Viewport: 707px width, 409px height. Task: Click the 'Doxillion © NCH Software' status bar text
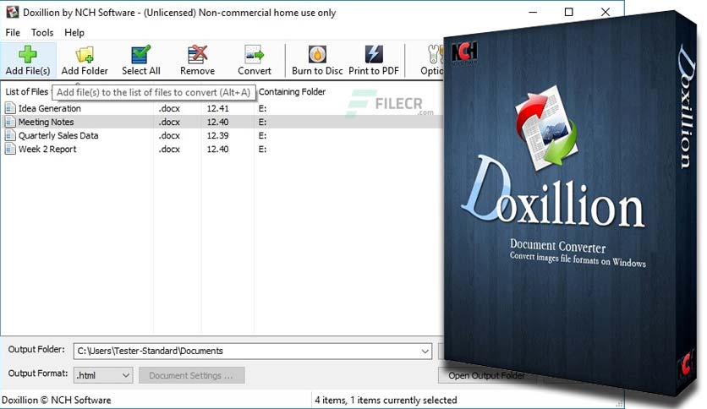(57, 400)
